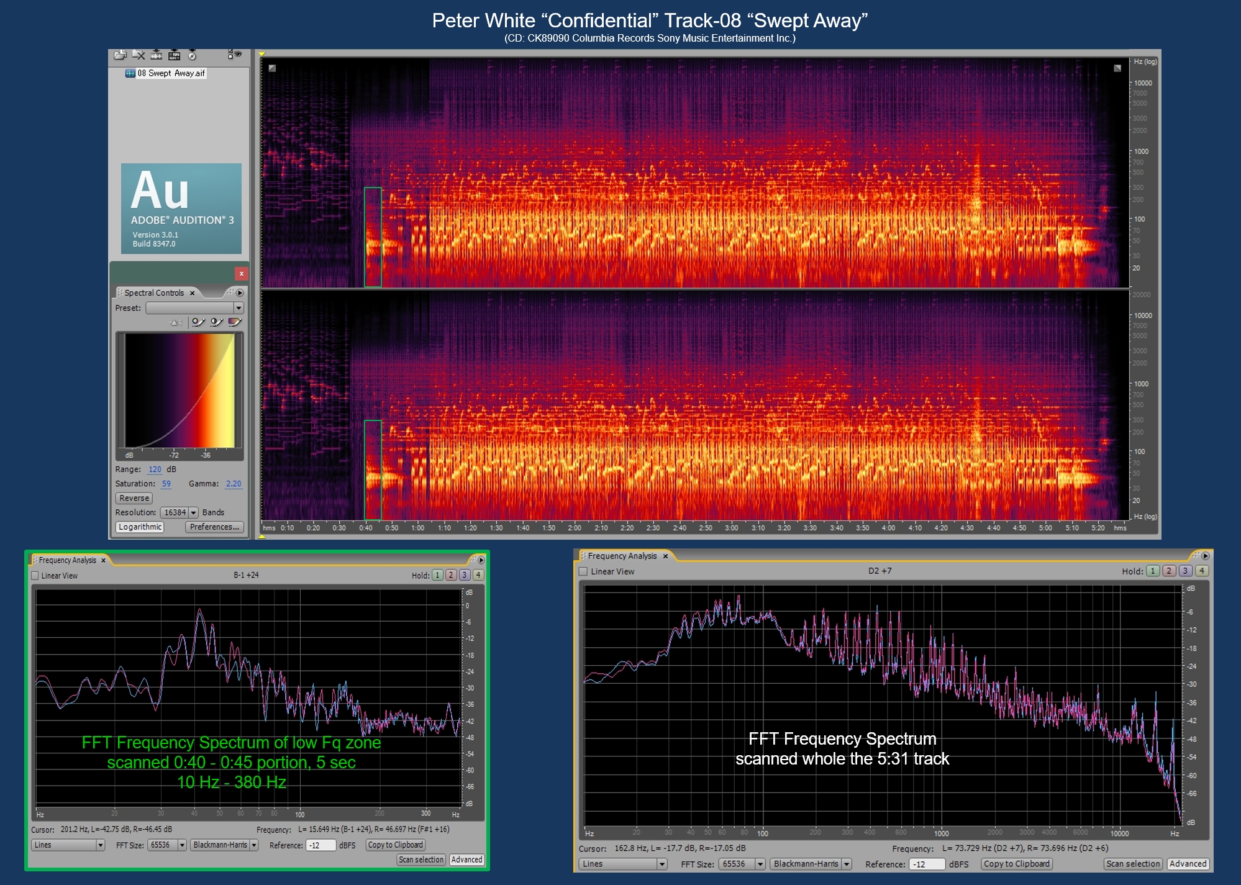Click Copy to Clipboard in right Frequency Analysis
Image resolution: width=1241 pixels, height=885 pixels.
pos(1017,864)
